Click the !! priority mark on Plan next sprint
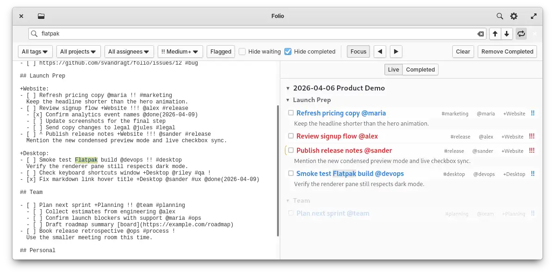555x278 pixels. pos(533,214)
